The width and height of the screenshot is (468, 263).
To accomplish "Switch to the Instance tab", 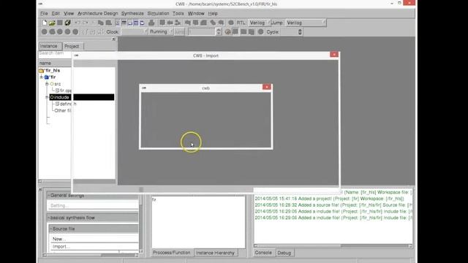I will pyautogui.click(x=50, y=46).
